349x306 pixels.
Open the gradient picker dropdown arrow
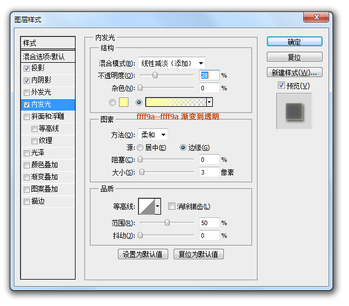point(210,102)
